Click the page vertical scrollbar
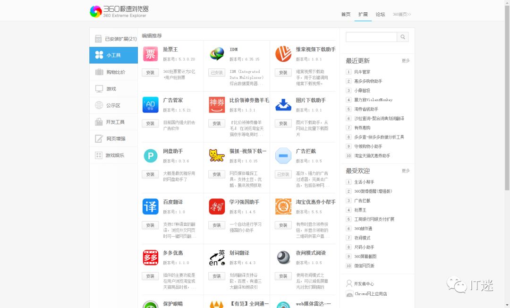This screenshot has width=510, height=308. coord(507,98)
